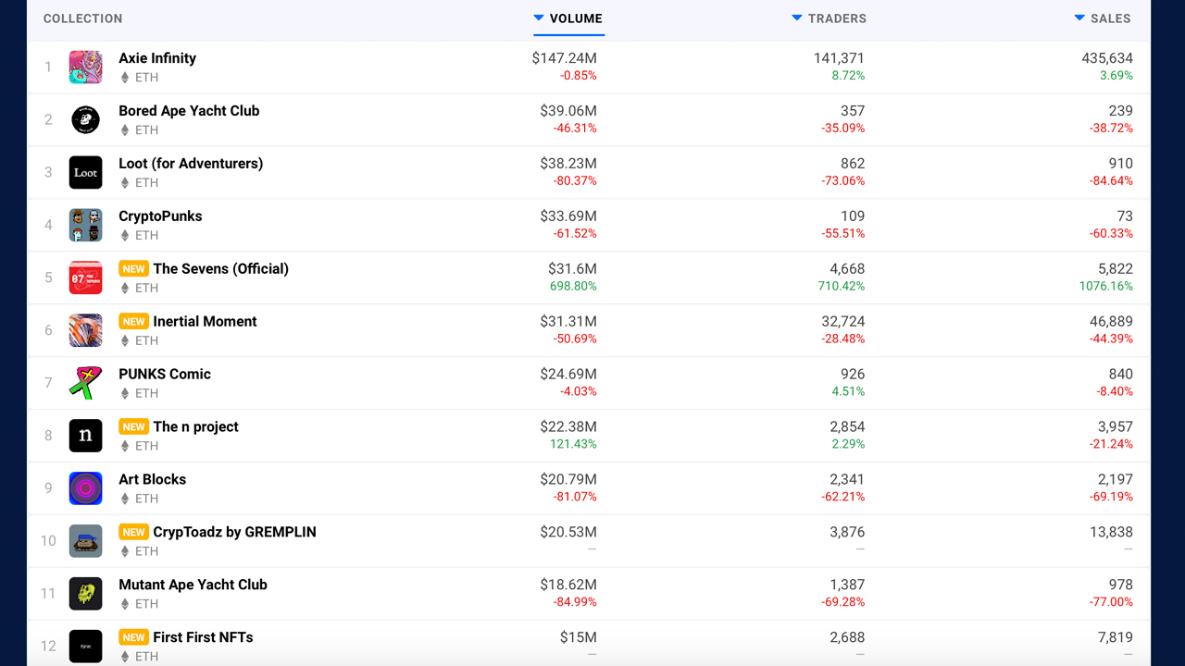Click the 710.42% traders change
This screenshot has width=1185, height=666.
(842, 287)
